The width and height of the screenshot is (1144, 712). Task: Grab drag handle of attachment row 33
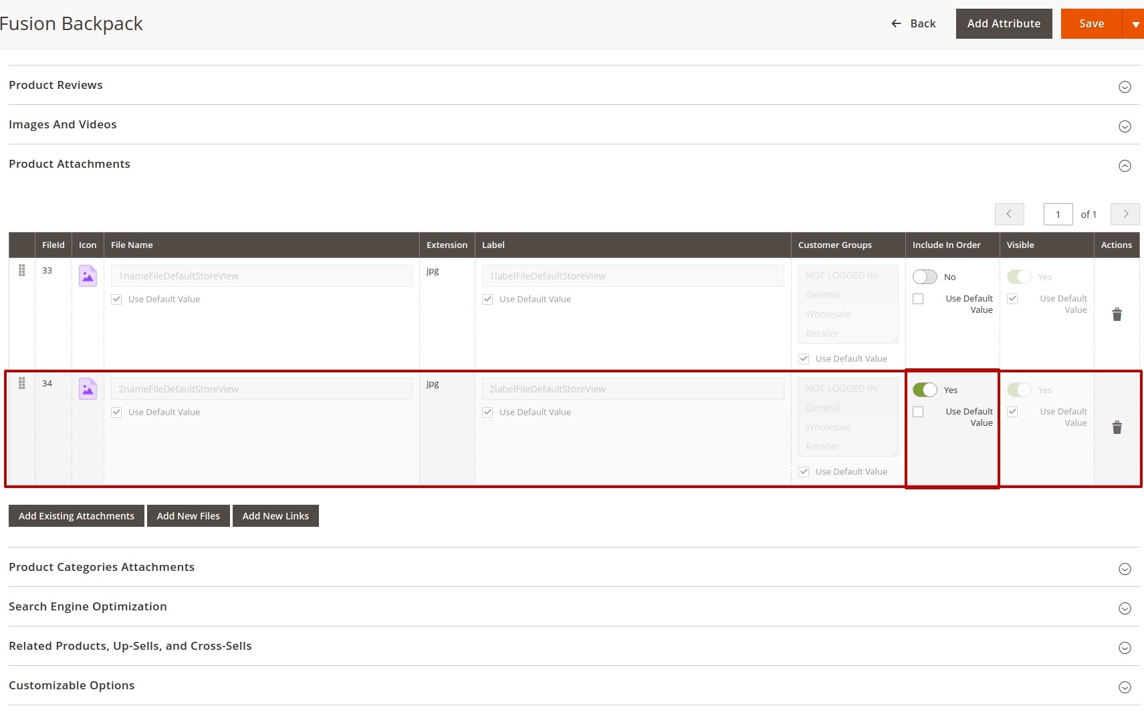tap(21, 270)
